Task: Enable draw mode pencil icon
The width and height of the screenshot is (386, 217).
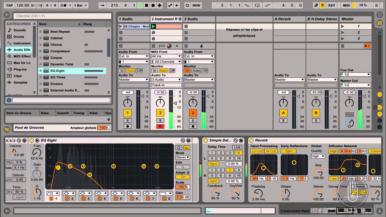Action: [316, 5]
